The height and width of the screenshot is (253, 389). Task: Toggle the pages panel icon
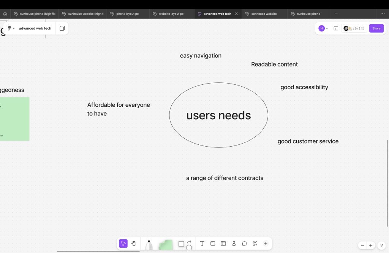pos(62,28)
